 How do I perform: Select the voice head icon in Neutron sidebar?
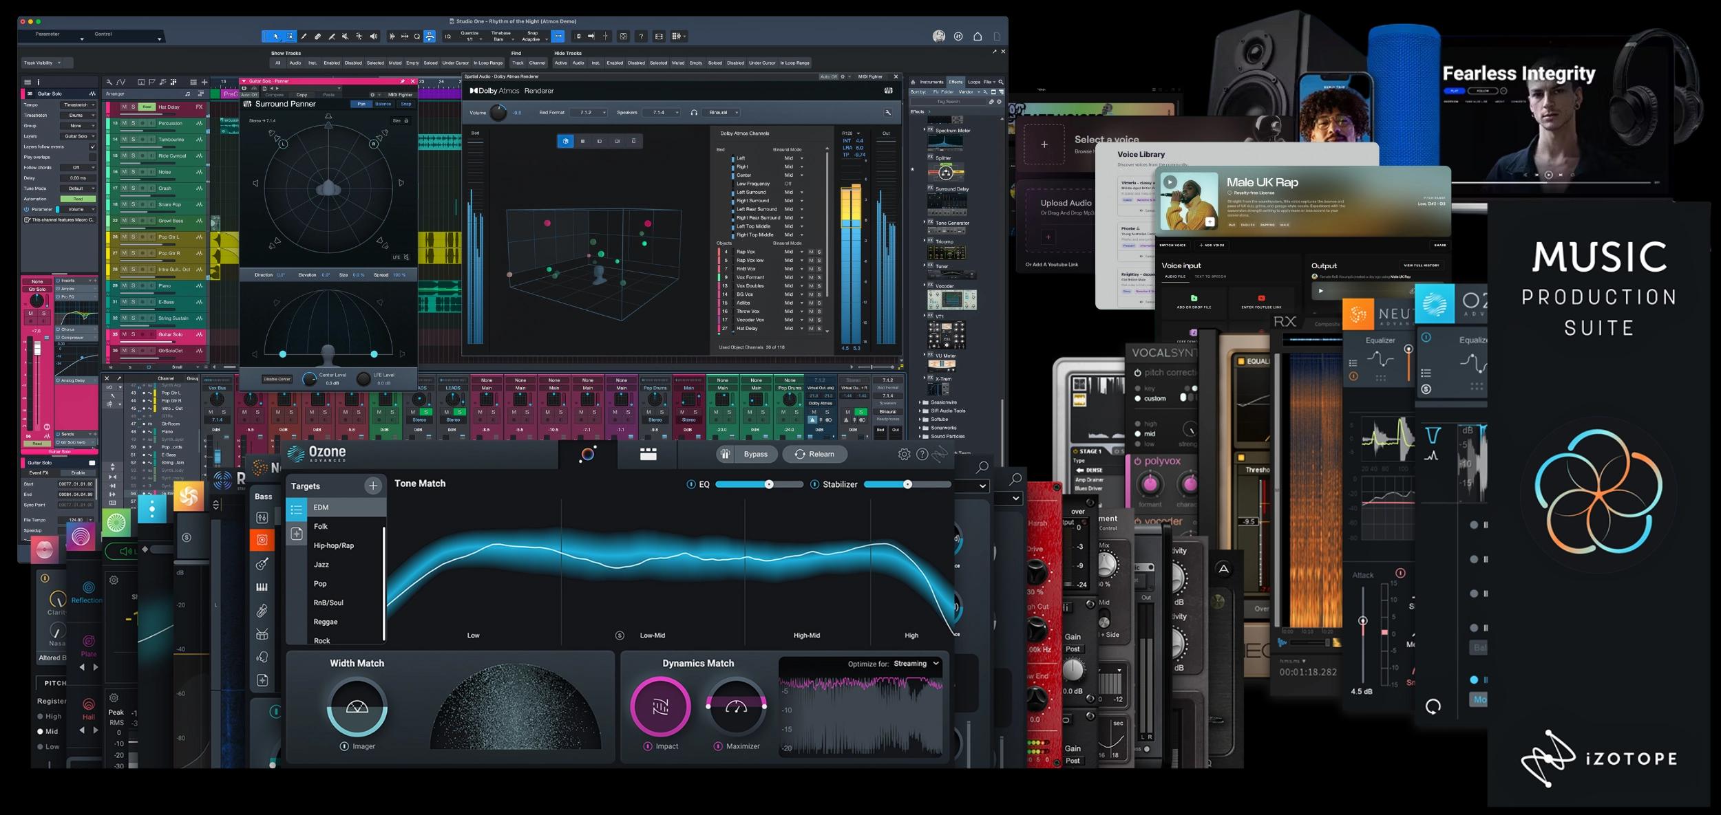262,658
